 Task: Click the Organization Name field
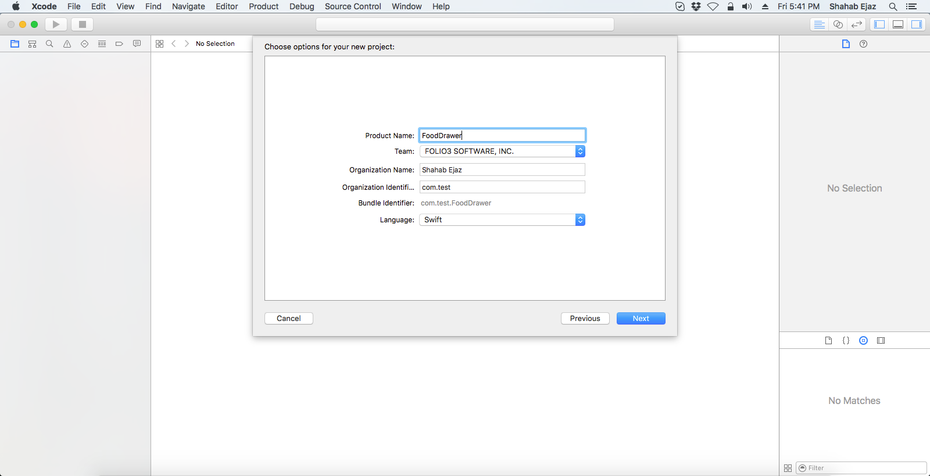pyautogui.click(x=502, y=170)
